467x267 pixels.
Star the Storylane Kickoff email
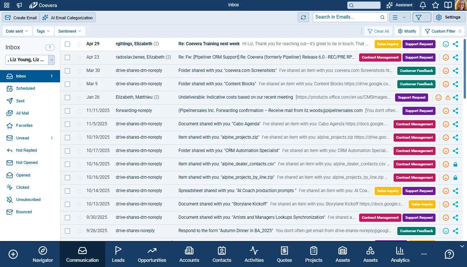coord(80,204)
